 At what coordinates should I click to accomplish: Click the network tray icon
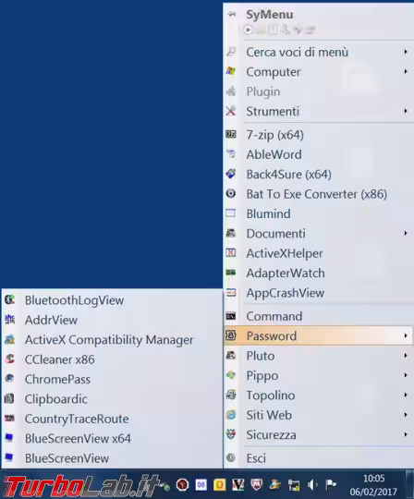[x=294, y=485]
